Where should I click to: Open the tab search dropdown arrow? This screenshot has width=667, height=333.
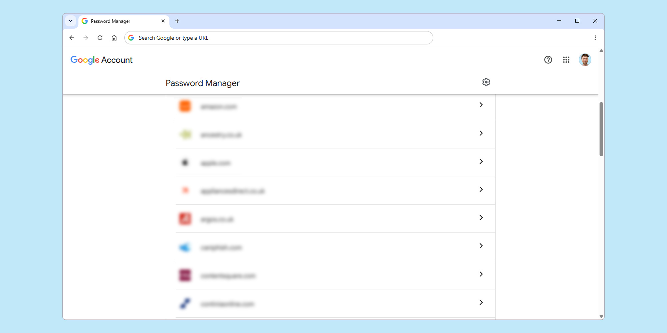point(70,21)
